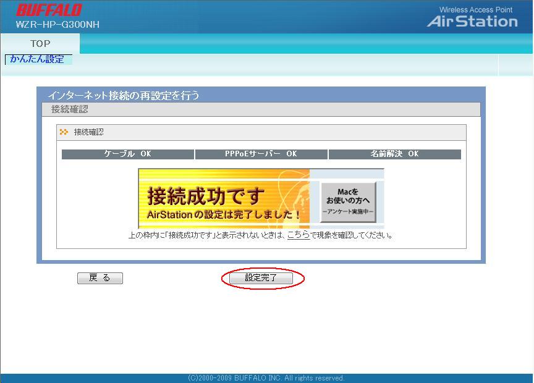Click the PPPoEサーバー OK status cell

261,154
